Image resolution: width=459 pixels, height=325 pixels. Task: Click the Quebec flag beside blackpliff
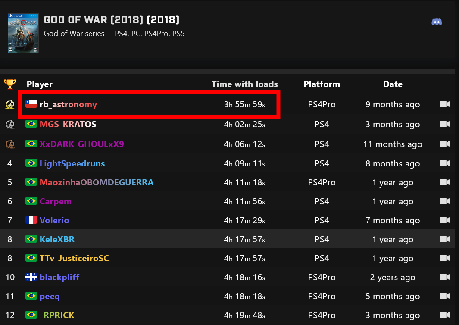31,277
